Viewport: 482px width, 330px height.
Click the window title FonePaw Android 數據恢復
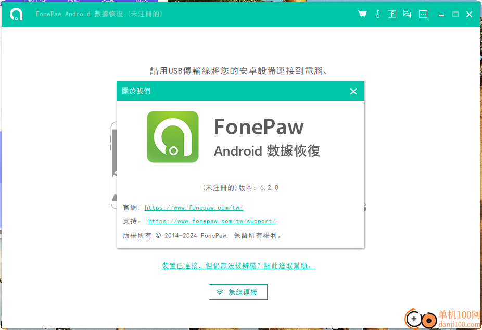99,14
